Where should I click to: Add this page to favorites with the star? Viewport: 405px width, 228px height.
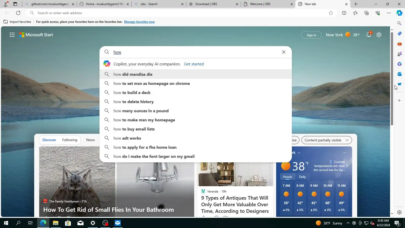coord(331,13)
